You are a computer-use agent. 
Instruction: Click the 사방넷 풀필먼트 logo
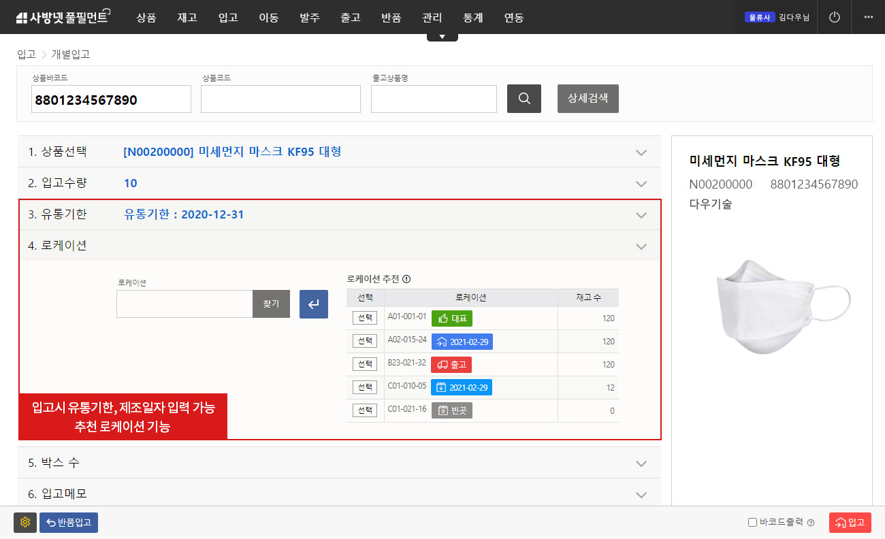pos(63,17)
